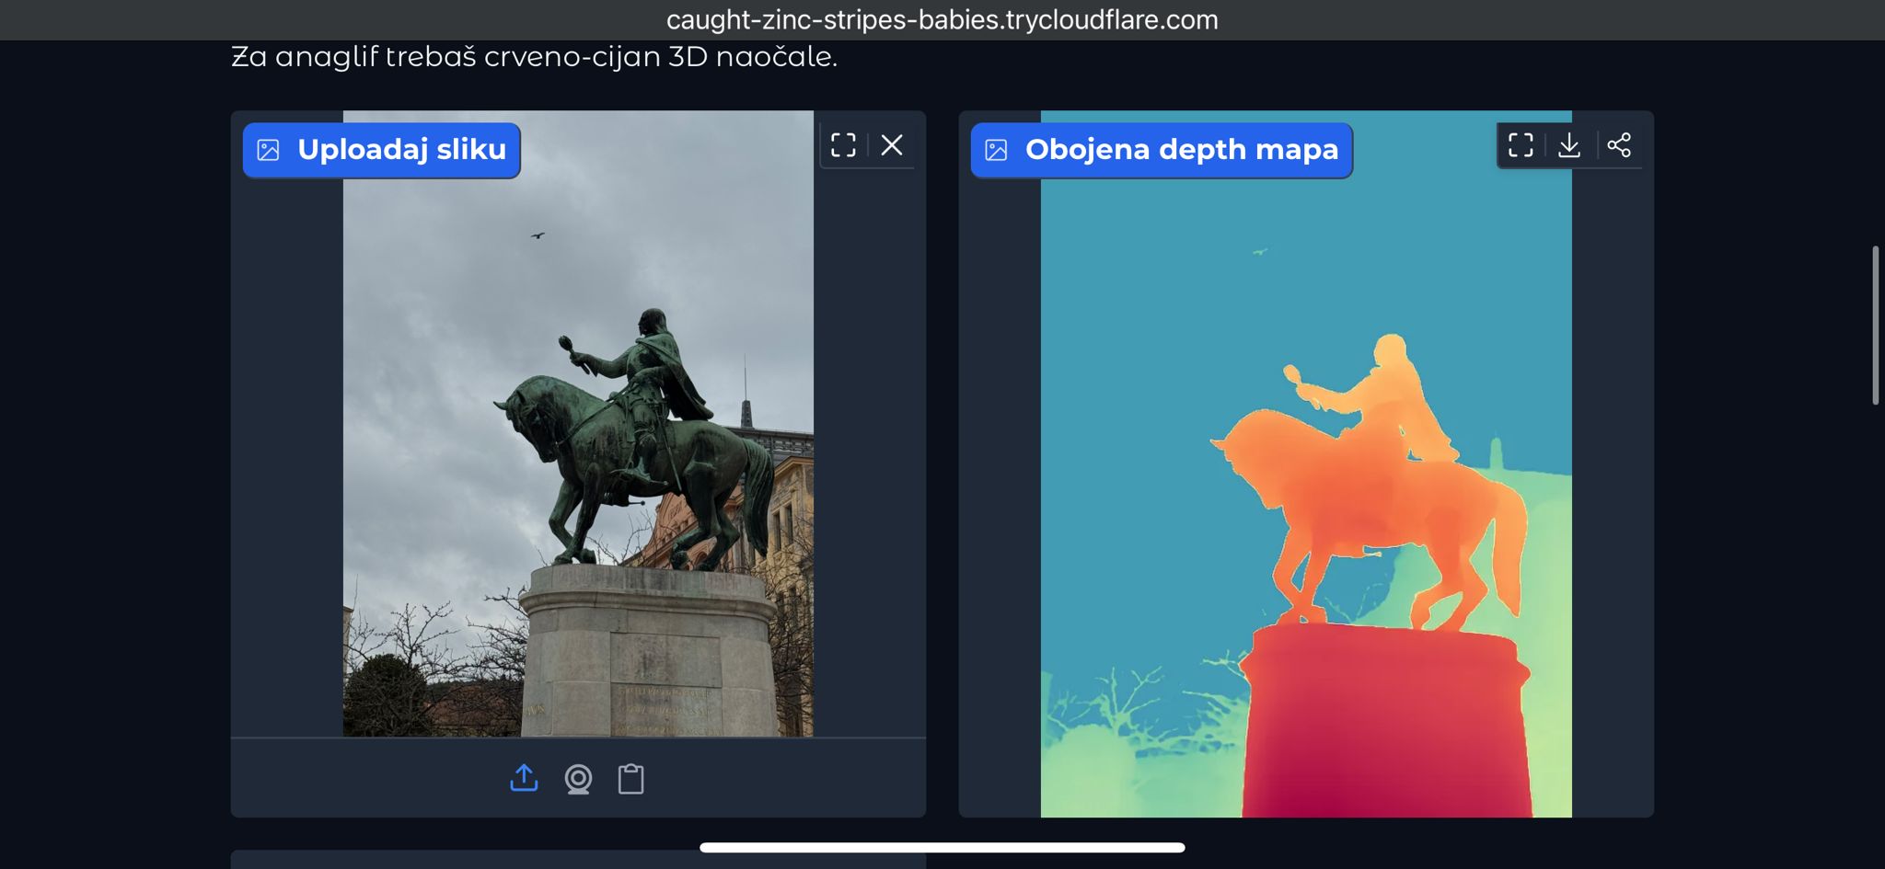Click the 'Uploadaj sliku' label text
Screen dimensions: 1885x869
pyautogui.click(x=401, y=150)
